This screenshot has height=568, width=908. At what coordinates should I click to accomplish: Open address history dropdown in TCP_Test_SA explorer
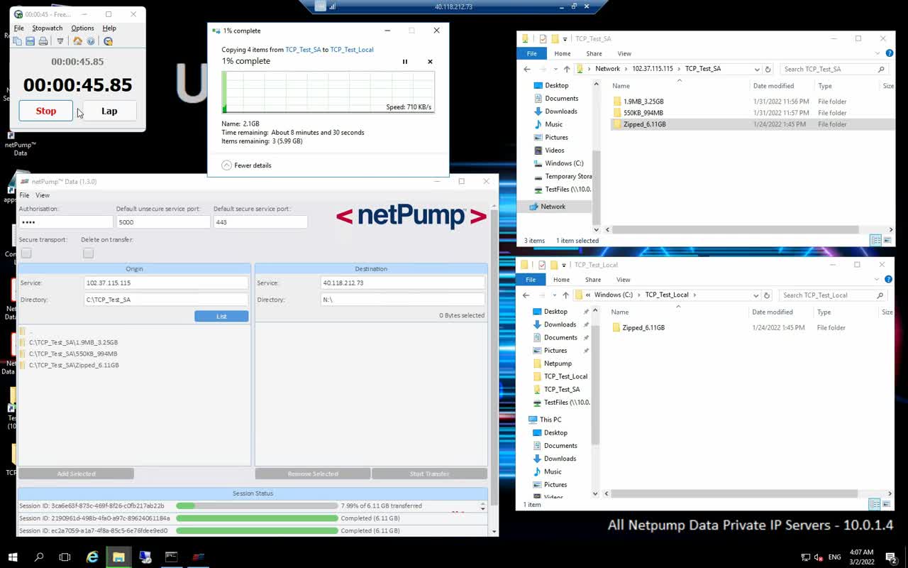click(757, 69)
